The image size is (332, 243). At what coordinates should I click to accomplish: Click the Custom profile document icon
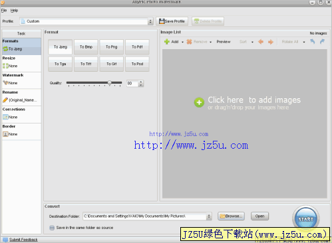[23, 21]
